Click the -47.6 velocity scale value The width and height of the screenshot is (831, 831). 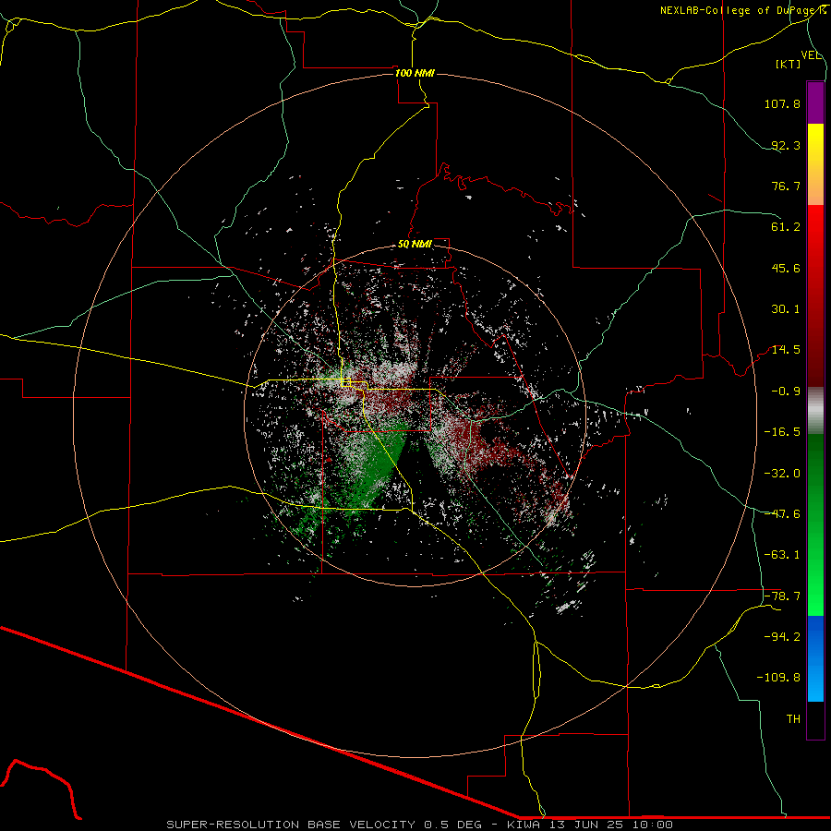tap(782, 514)
